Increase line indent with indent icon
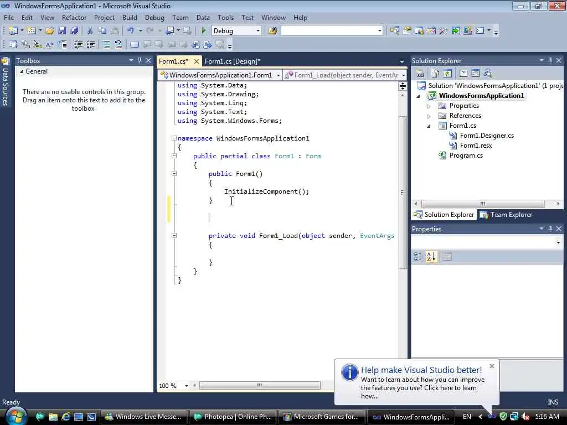Image resolution: width=567 pixels, height=425 pixels. pos(90,44)
